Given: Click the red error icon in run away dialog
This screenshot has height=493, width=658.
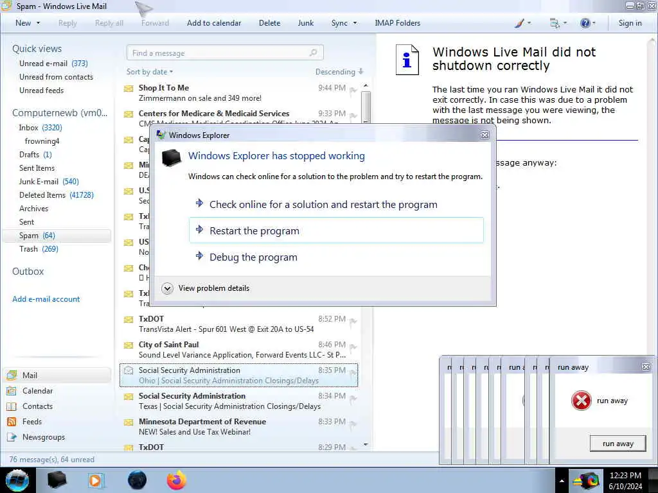Looking at the screenshot, I should point(581,401).
